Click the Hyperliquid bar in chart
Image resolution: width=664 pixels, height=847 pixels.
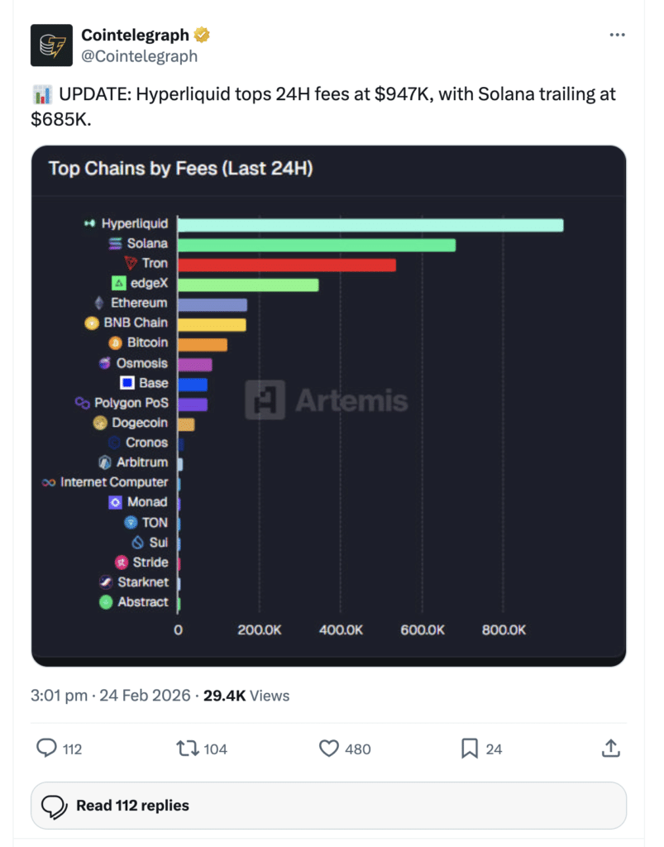[370, 224]
